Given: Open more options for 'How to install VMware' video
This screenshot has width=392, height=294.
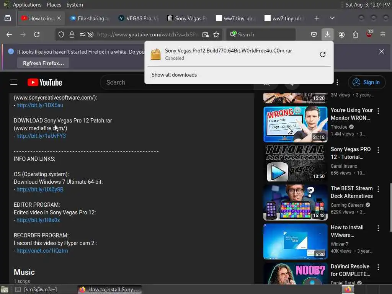Looking at the screenshot, I should pyautogui.click(x=378, y=228).
